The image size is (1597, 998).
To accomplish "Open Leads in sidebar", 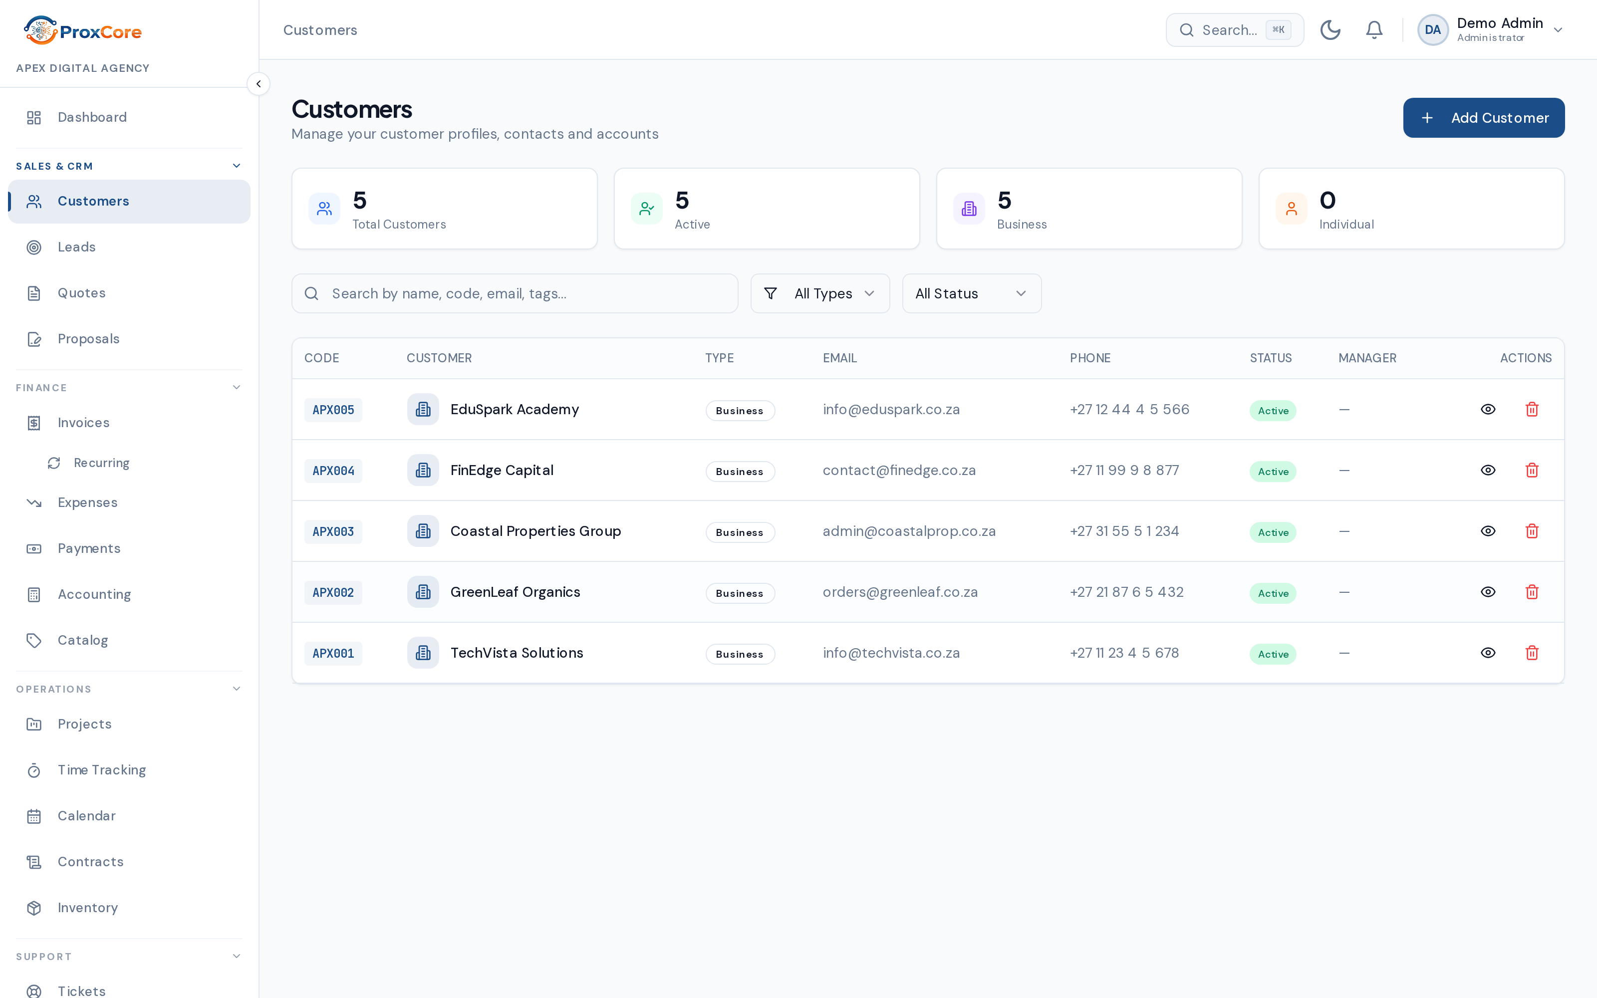I will pos(129,247).
